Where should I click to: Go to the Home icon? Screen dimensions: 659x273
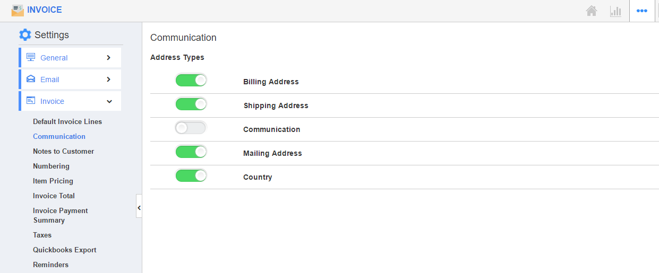(592, 11)
